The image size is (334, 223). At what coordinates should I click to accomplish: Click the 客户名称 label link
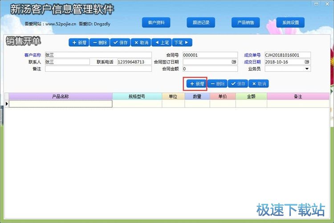(x=33, y=55)
